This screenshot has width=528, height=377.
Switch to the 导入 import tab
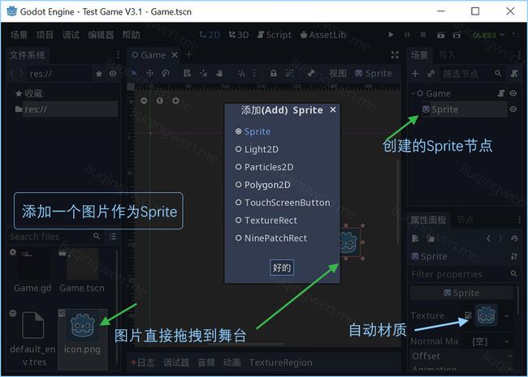point(448,55)
